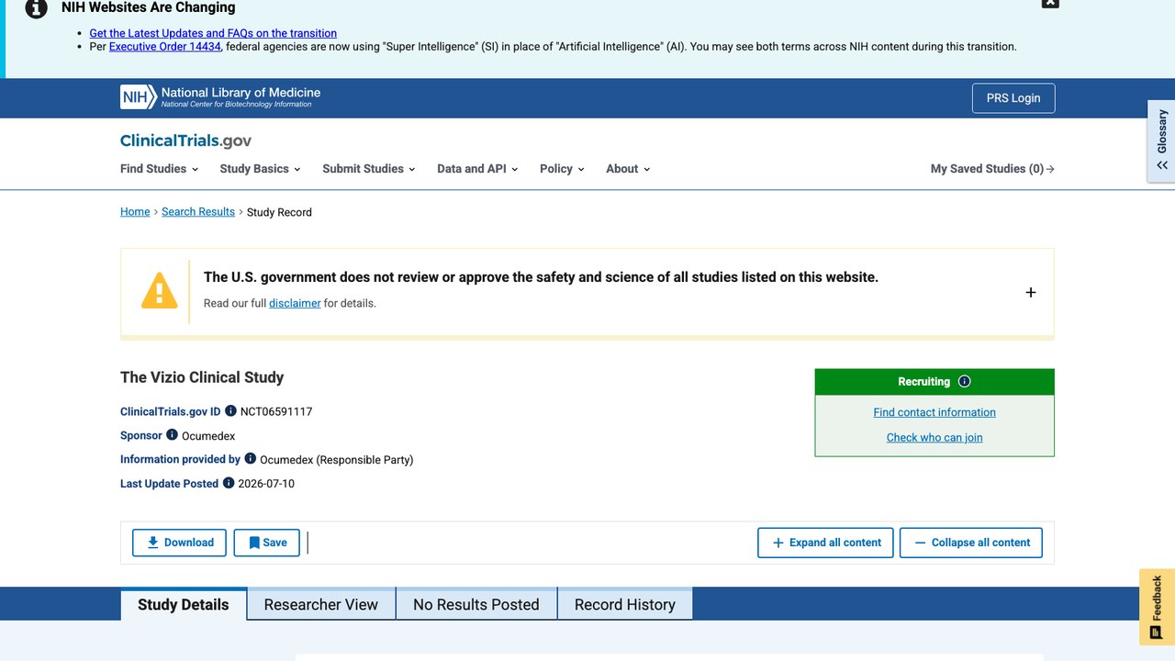The height and width of the screenshot is (661, 1175).
Task: Download the study record
Action: click(x=180, y=543)
